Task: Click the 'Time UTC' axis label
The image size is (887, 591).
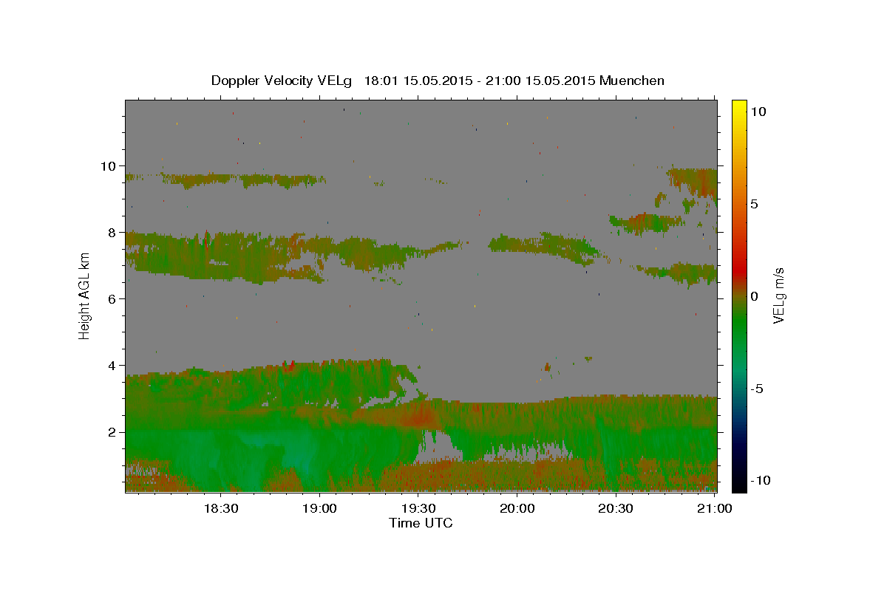Action: (421, 523)
